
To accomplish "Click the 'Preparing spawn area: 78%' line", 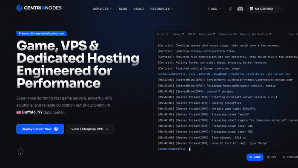I will (205, 132).
